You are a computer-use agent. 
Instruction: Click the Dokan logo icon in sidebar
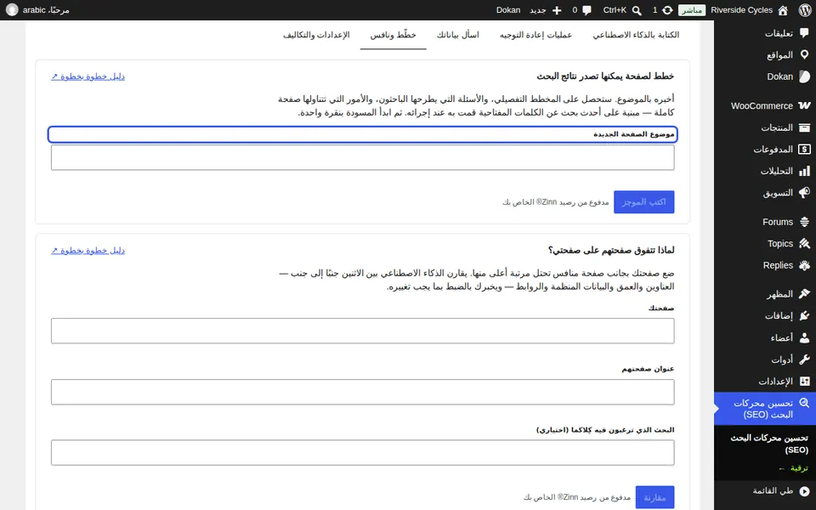804,76
